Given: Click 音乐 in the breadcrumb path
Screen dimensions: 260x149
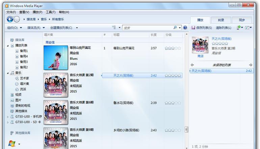Looking at the screenshot, I should pos(44,19).
